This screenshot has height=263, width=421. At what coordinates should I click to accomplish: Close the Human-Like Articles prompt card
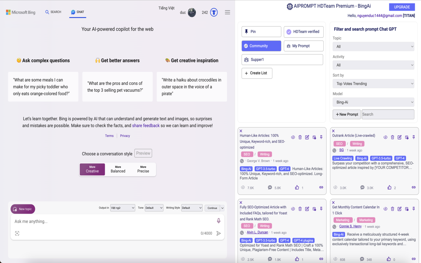(x=241, y=131)
